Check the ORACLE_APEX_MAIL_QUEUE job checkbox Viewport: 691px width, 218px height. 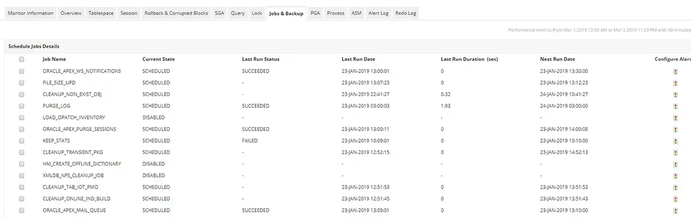tap(21, 211)
